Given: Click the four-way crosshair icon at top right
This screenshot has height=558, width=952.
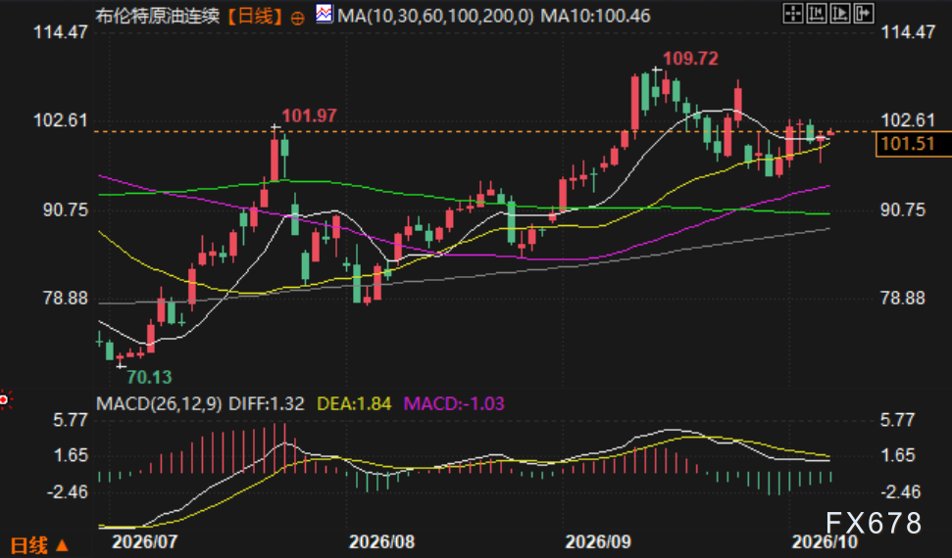Looking at the screenshot, I should (793, 13).
